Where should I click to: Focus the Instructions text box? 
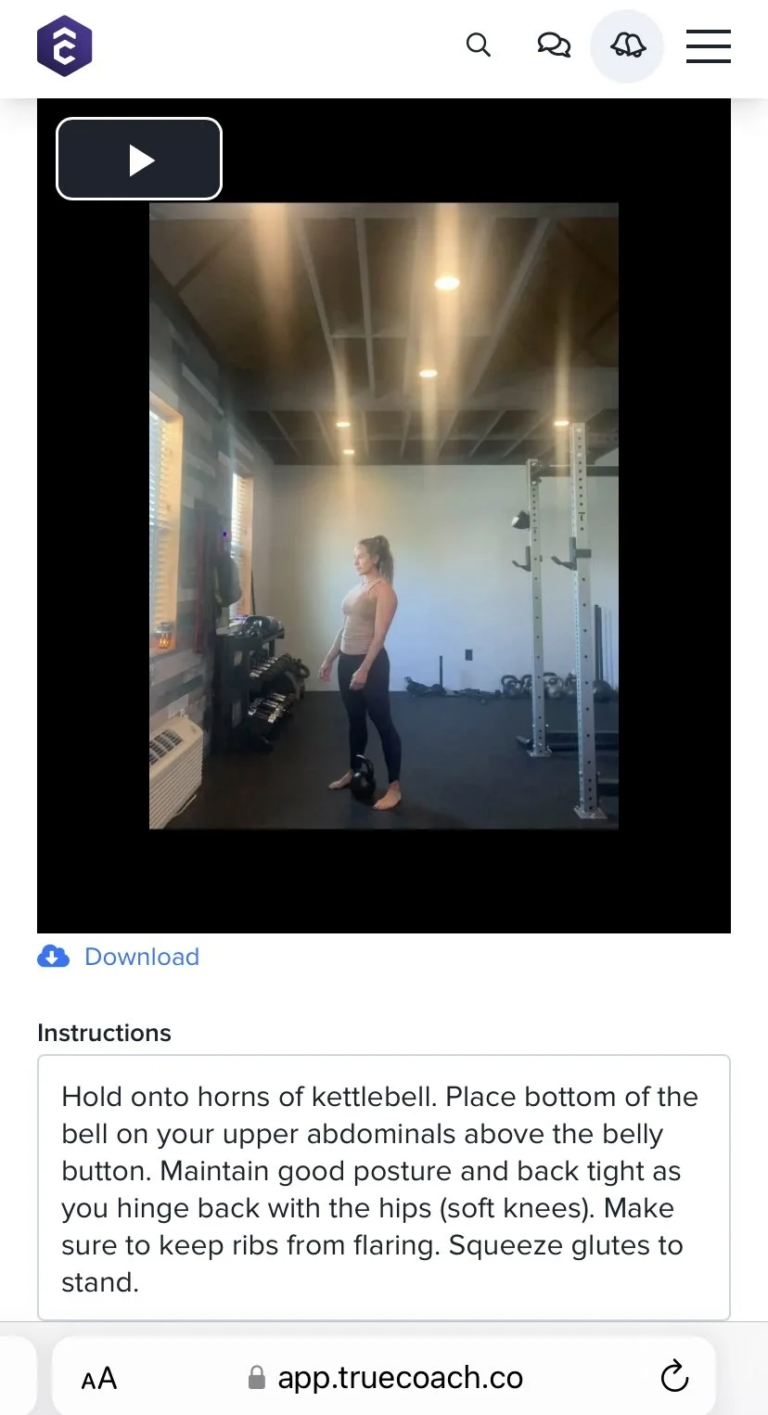384,1188
